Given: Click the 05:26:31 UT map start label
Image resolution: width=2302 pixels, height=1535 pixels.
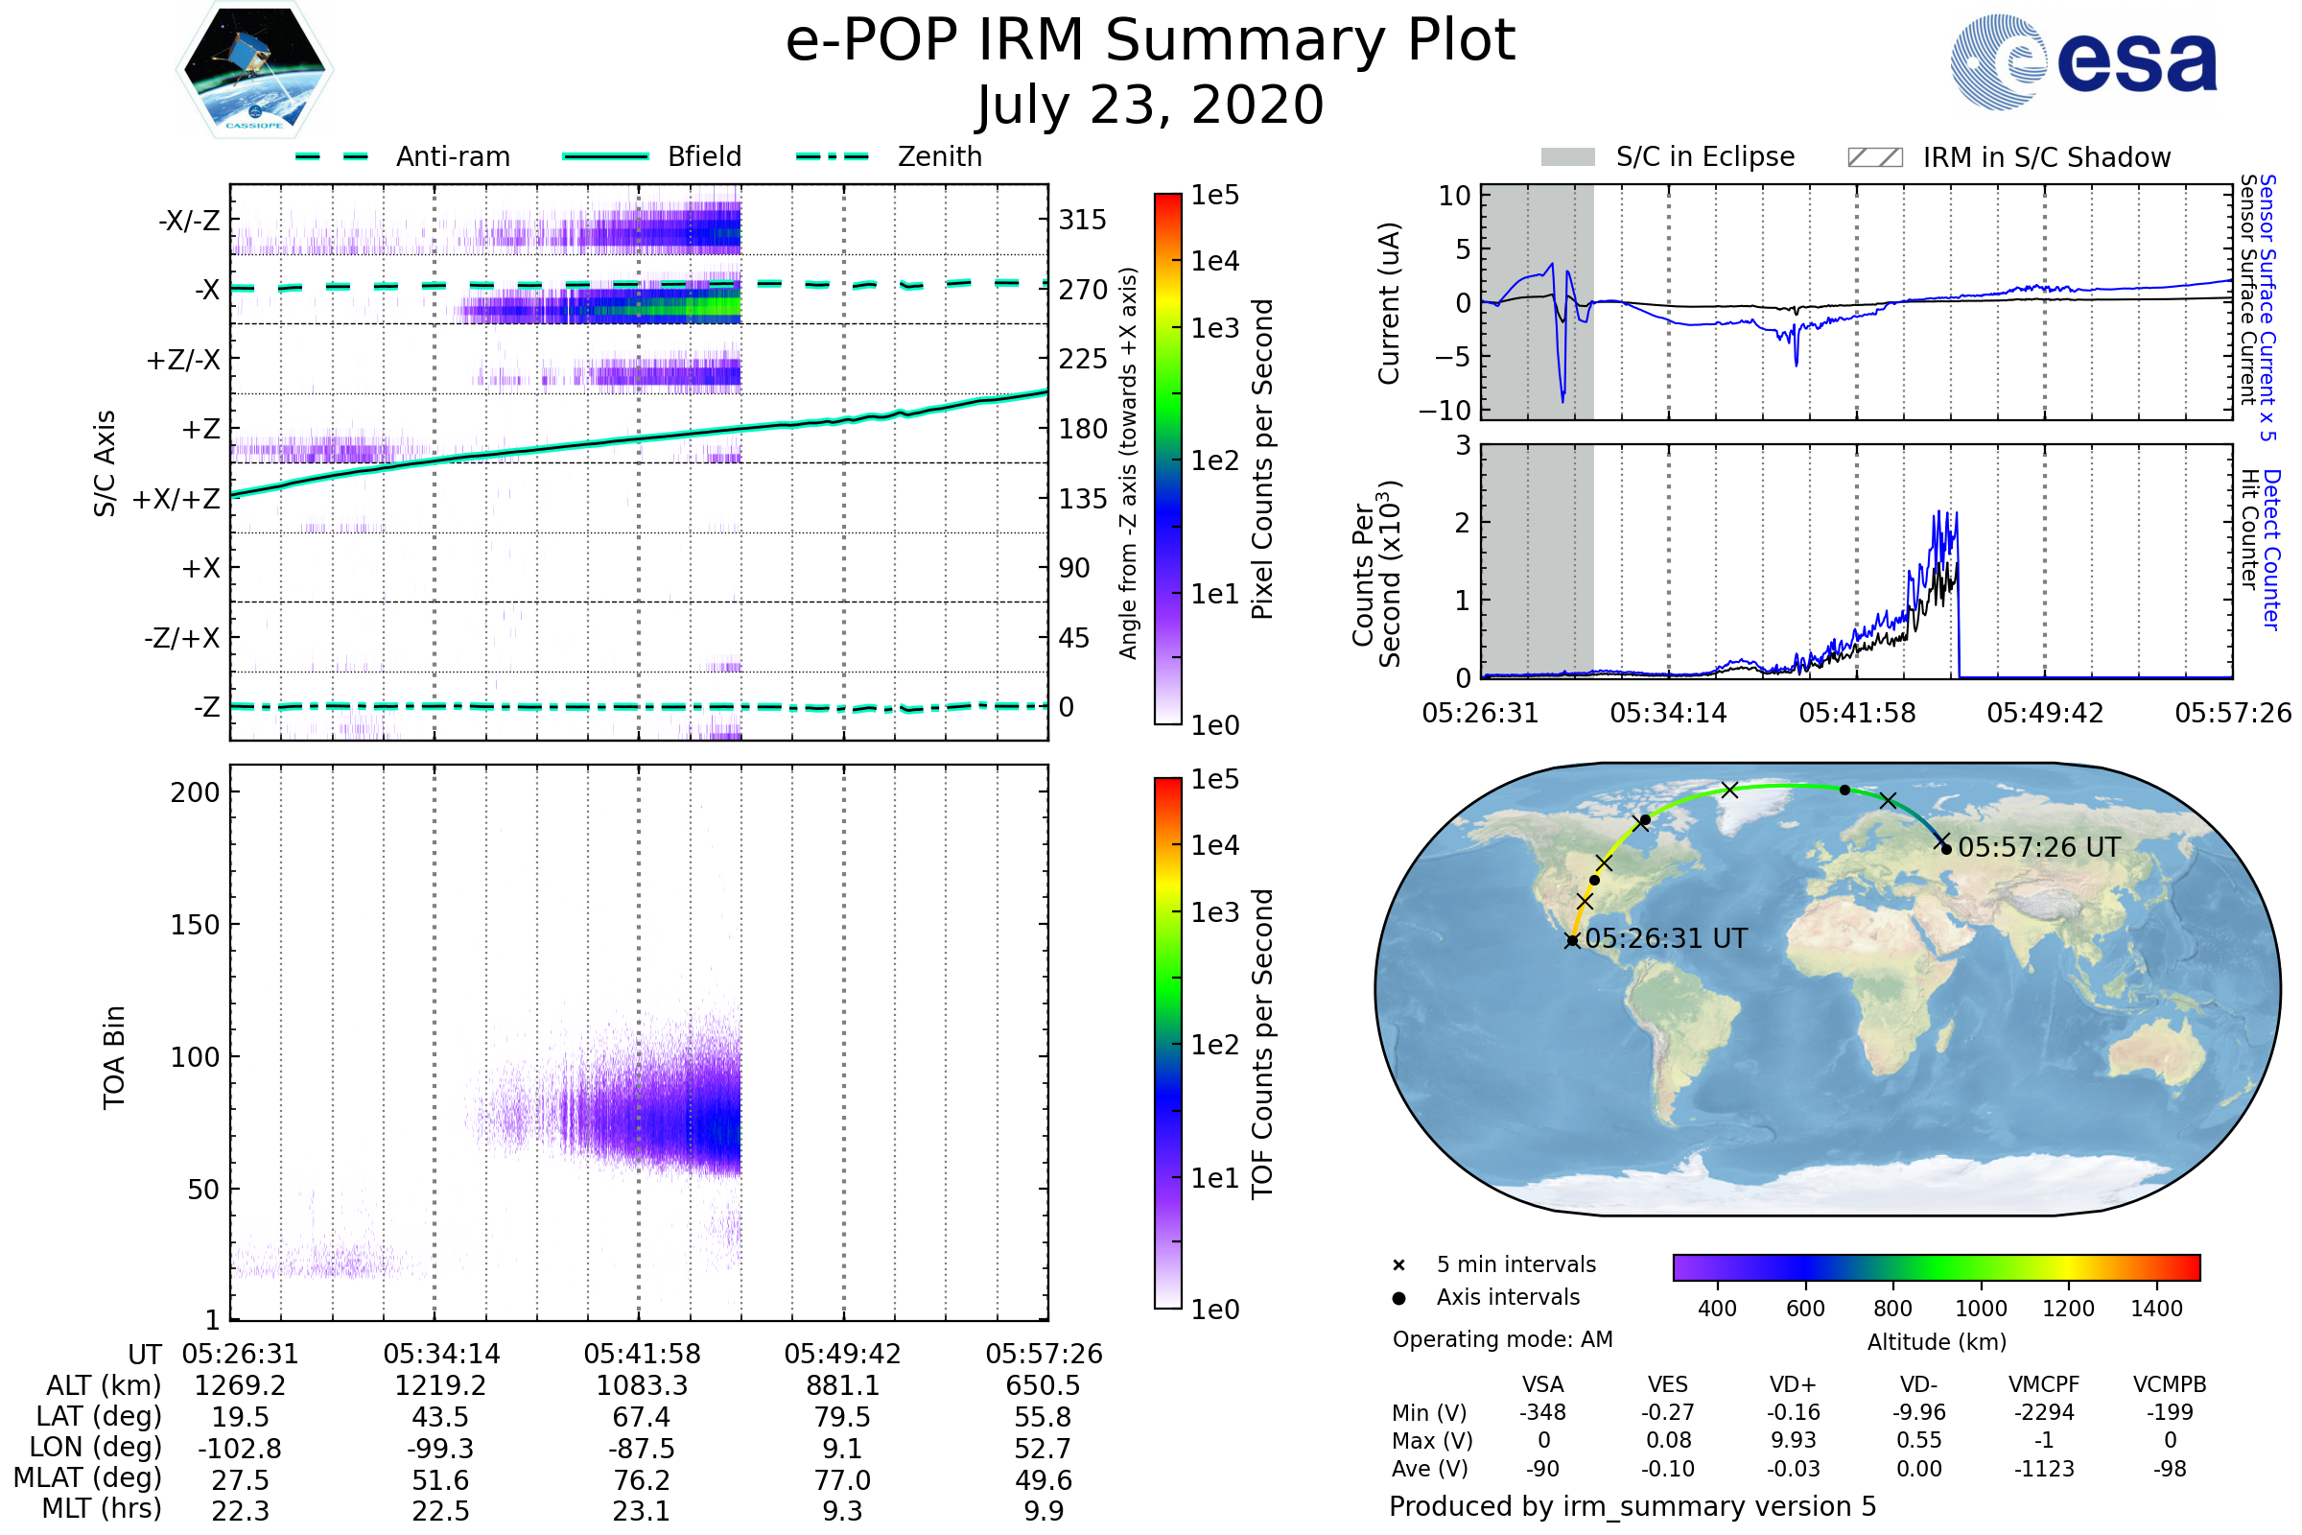Looking at the screenshot, I should pyautogui.click(x=1666, y=939).
